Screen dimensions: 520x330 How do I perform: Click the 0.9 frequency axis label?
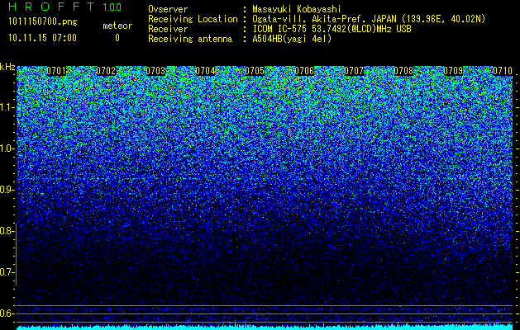click(x=7, y=190)
